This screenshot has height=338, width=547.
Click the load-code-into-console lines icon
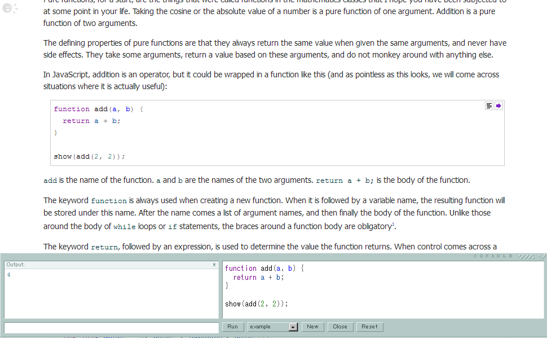pyautogui.click(x=489, y=106)
